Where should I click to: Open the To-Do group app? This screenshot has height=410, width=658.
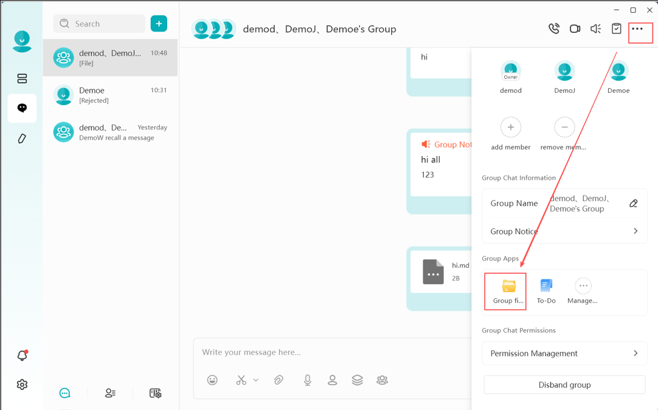tap(546, 292)
